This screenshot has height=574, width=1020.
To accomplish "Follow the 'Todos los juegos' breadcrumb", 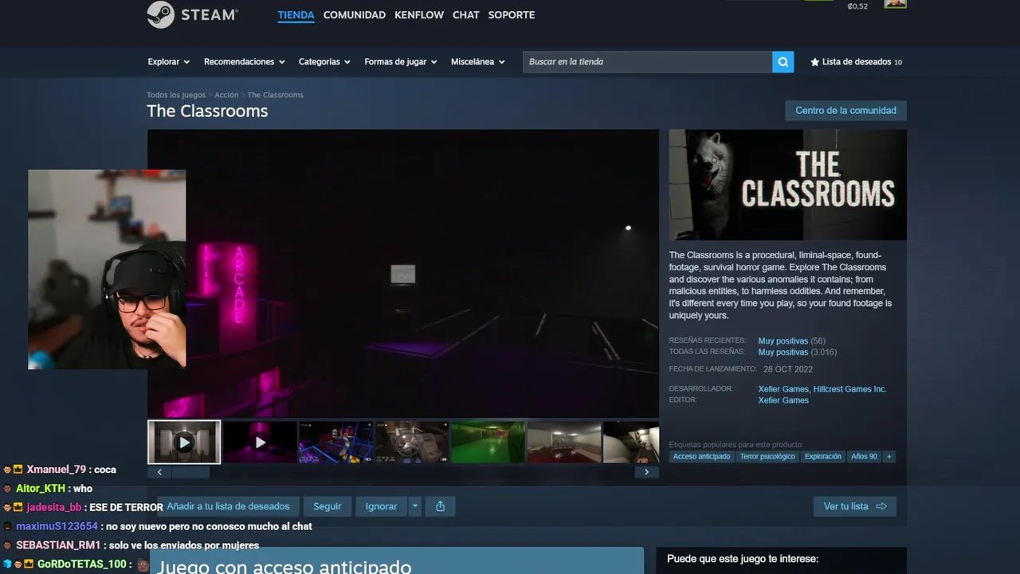I will [x=176, y=95].
